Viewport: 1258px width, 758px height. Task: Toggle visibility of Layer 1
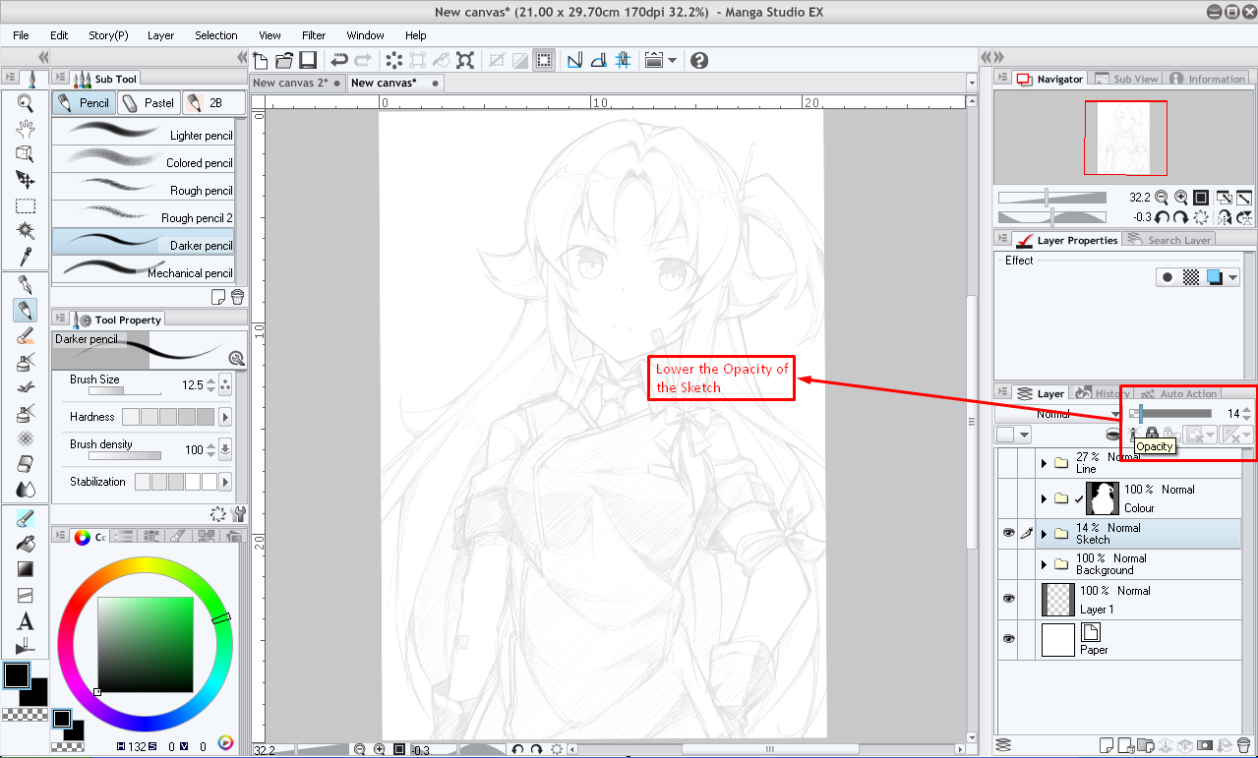[1007, 598]
